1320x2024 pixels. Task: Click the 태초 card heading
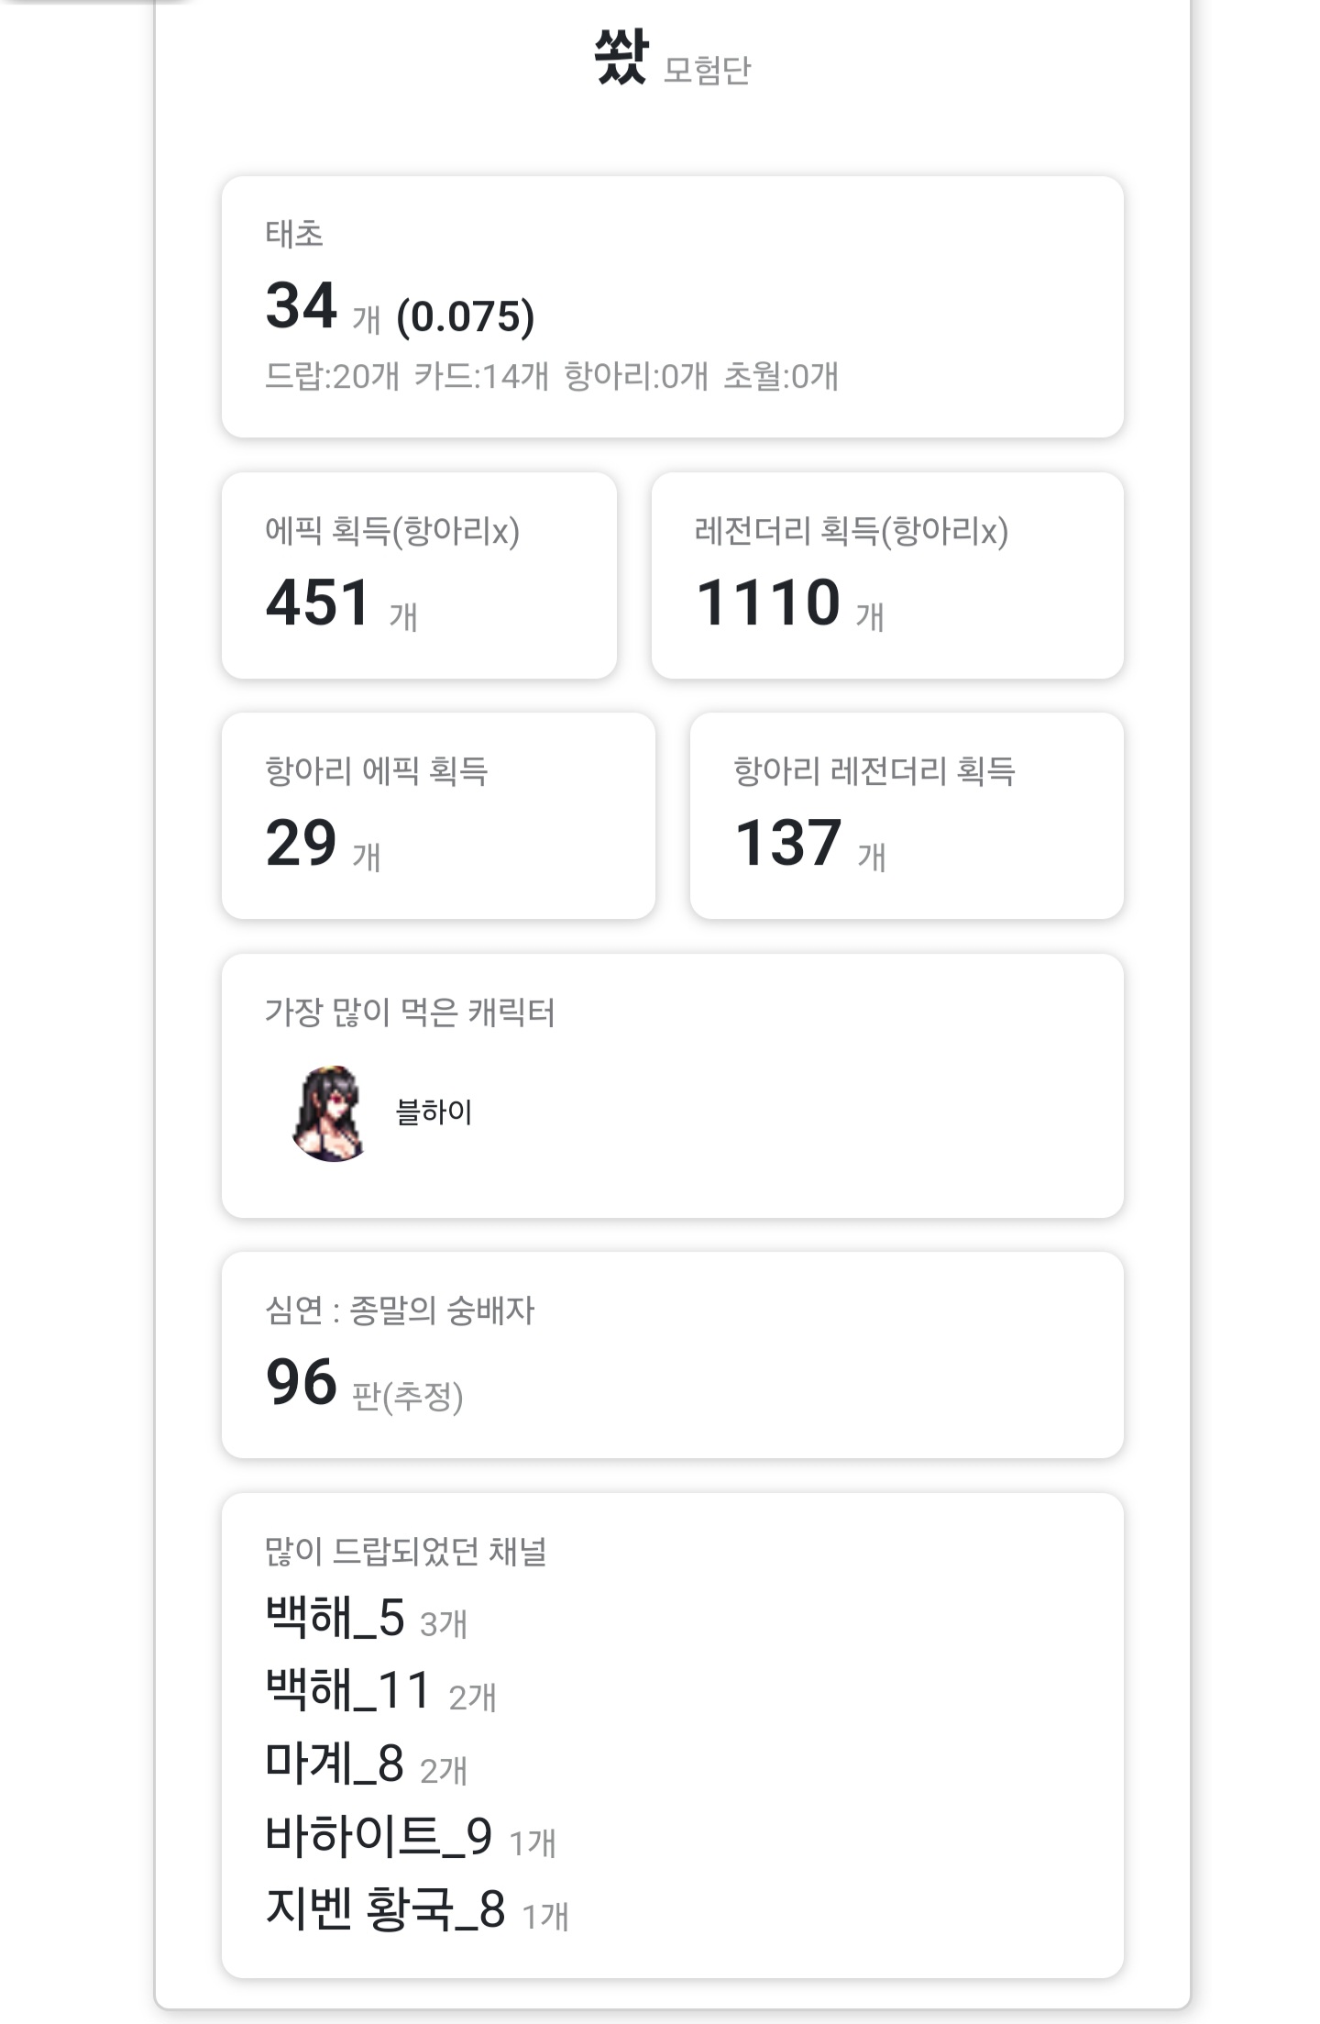[294, 234]
